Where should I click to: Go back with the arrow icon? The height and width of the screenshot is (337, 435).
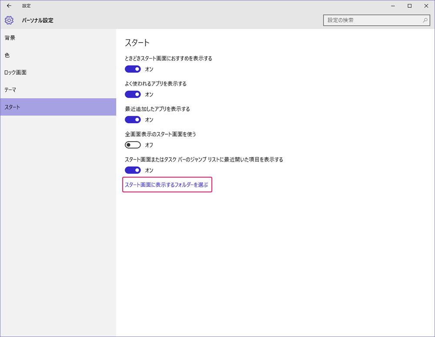[9, 6]
